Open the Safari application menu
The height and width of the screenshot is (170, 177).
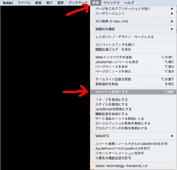point(8,3)
